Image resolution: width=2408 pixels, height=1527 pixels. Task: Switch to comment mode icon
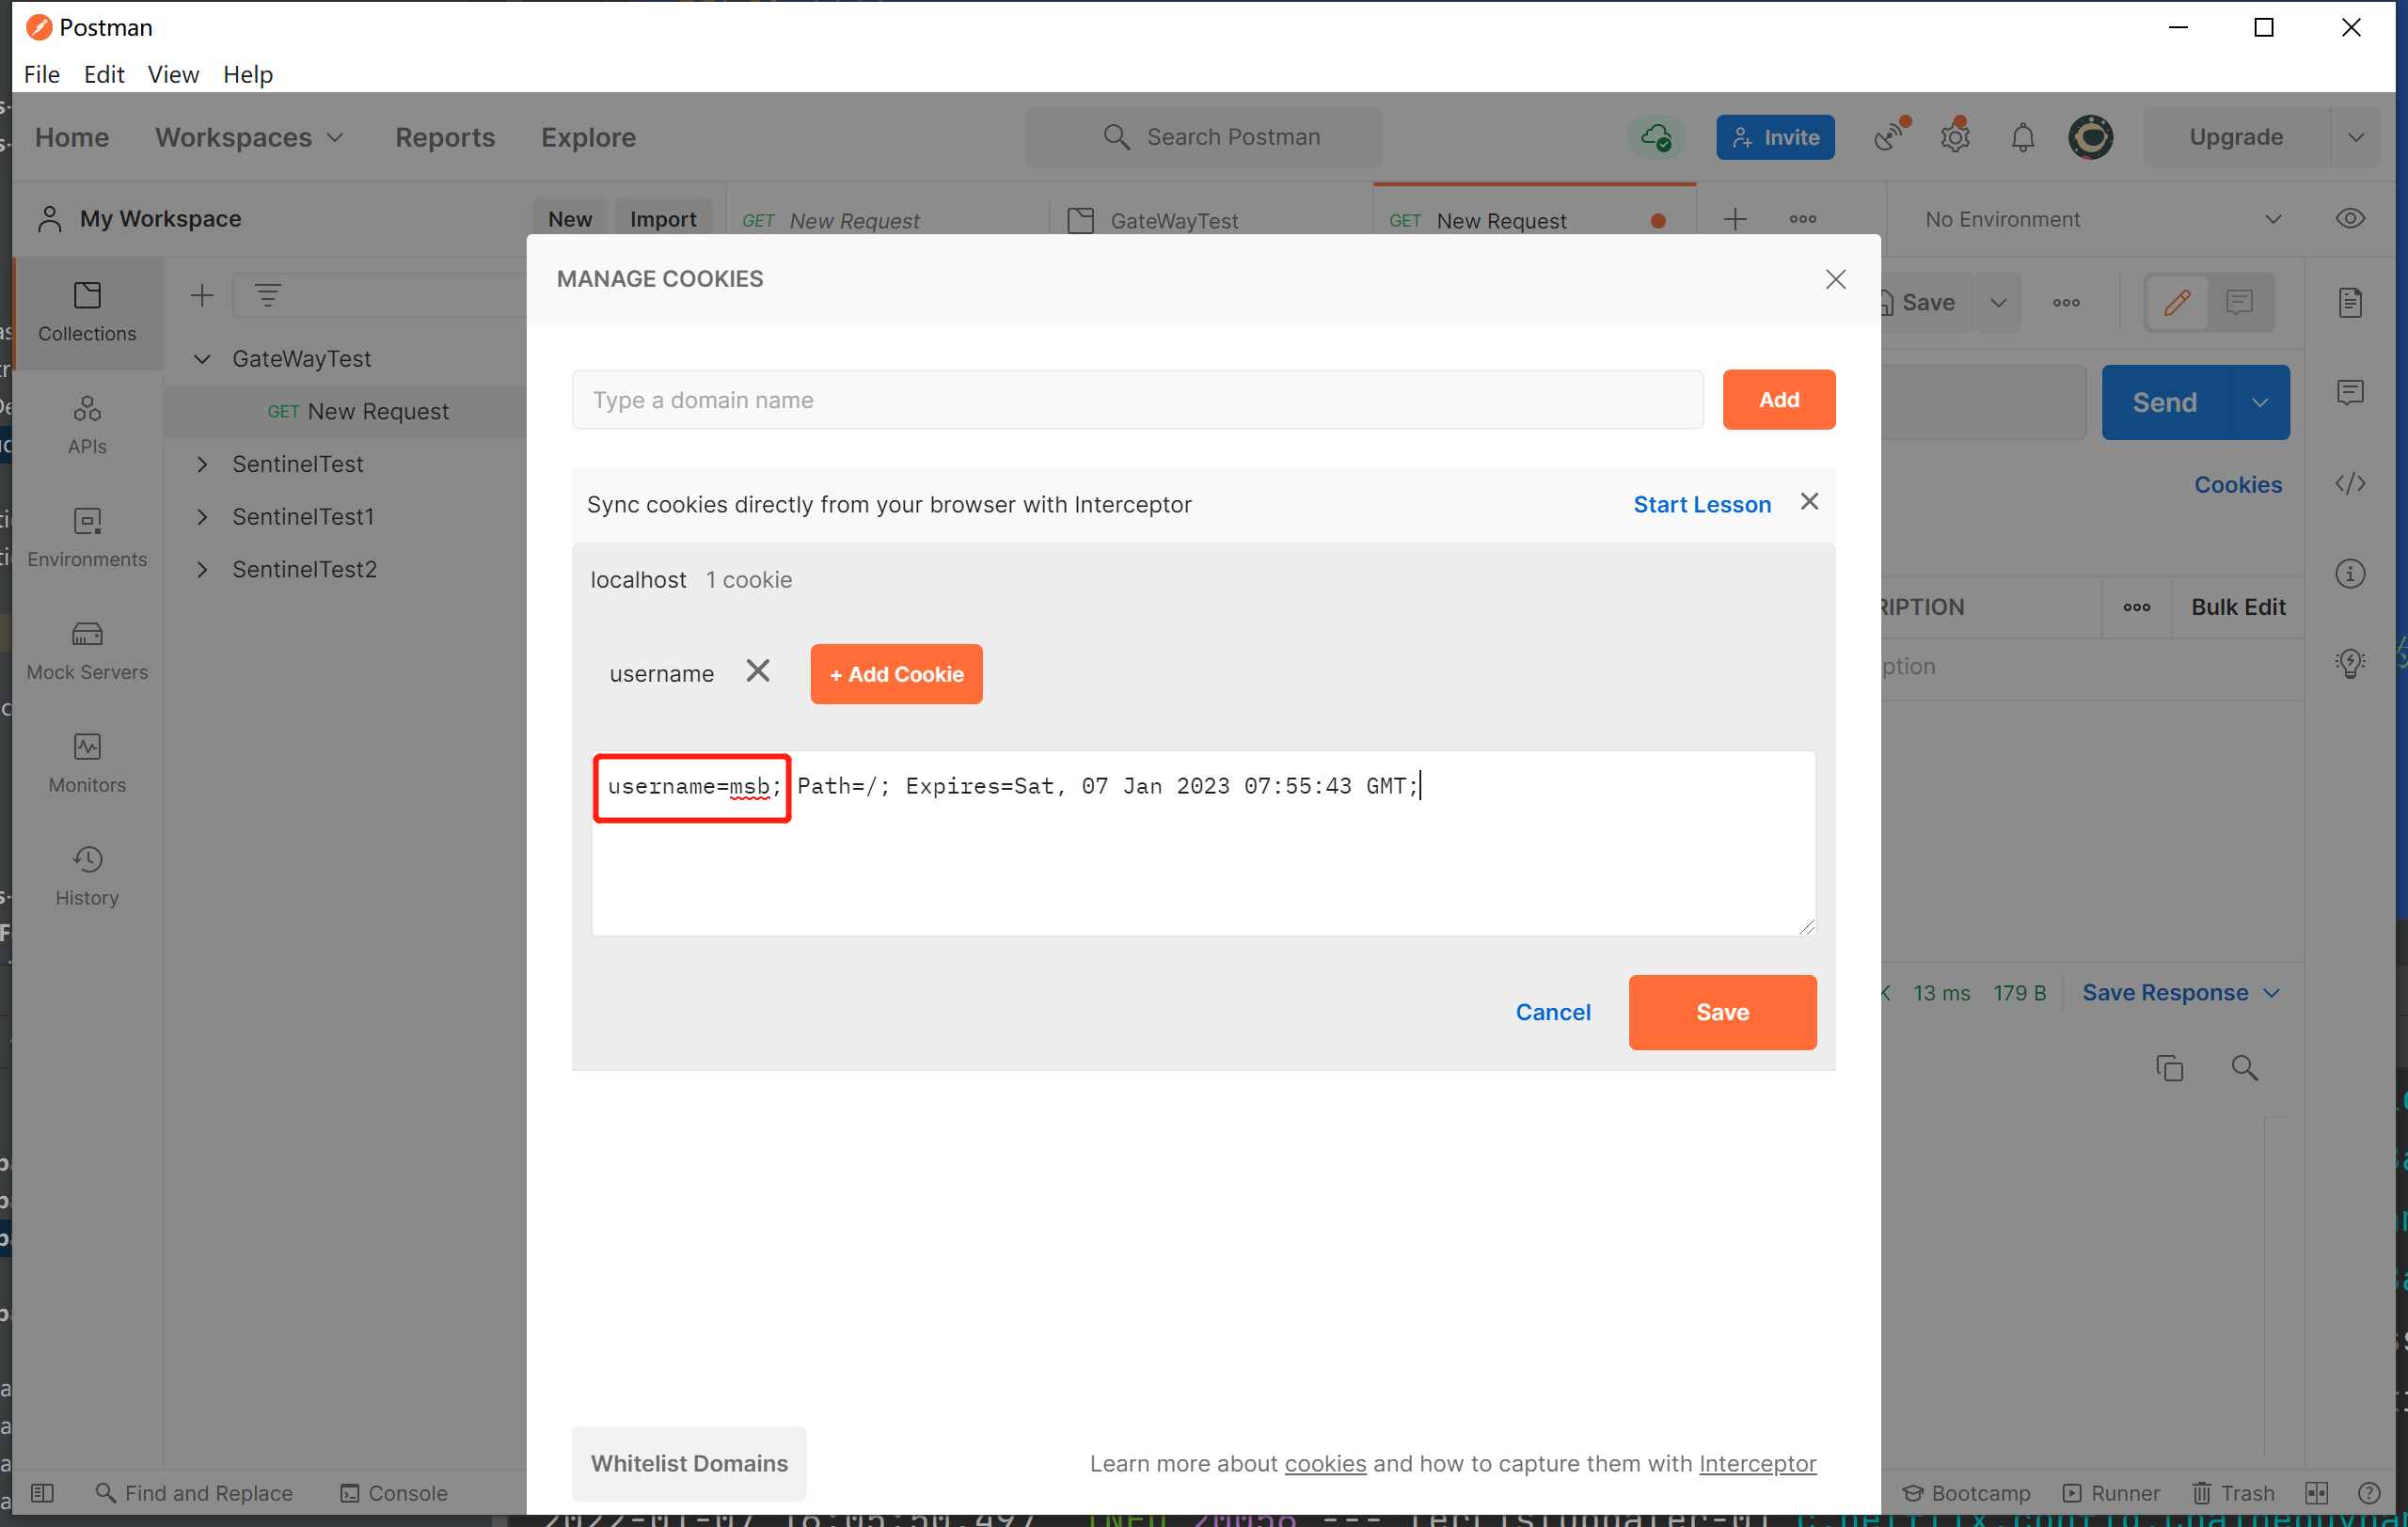tap(2239, 303)
